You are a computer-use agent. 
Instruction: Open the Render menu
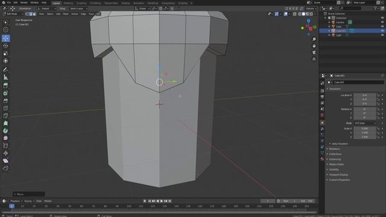(24, 2)
